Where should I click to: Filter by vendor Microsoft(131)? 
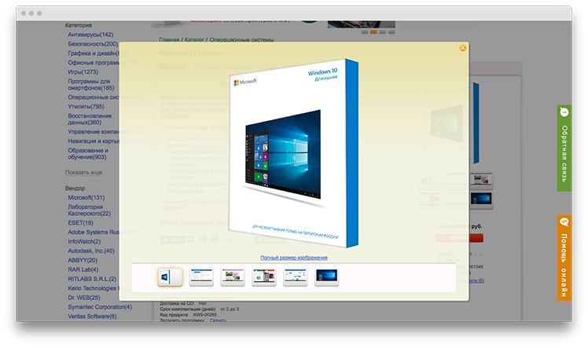[x=86, y=197]
